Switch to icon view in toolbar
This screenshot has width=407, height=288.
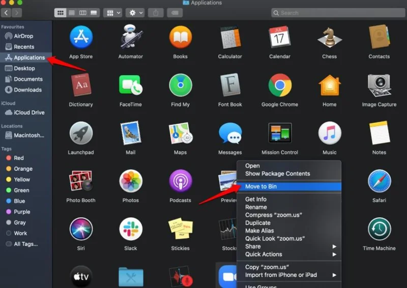tap(60, 13)
